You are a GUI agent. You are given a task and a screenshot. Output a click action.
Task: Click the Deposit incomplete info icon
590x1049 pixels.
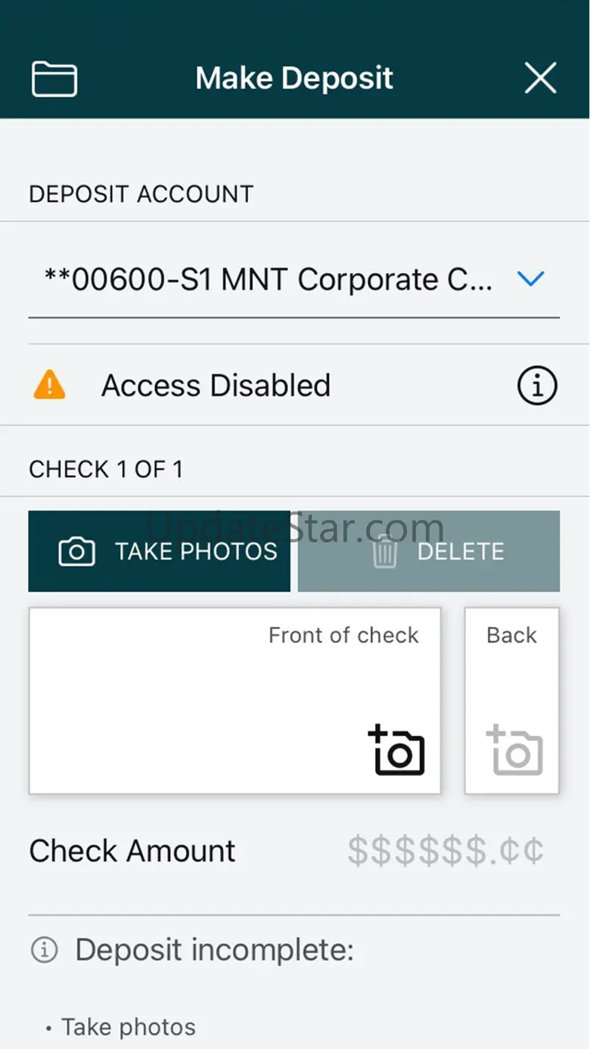coord(44,950)
